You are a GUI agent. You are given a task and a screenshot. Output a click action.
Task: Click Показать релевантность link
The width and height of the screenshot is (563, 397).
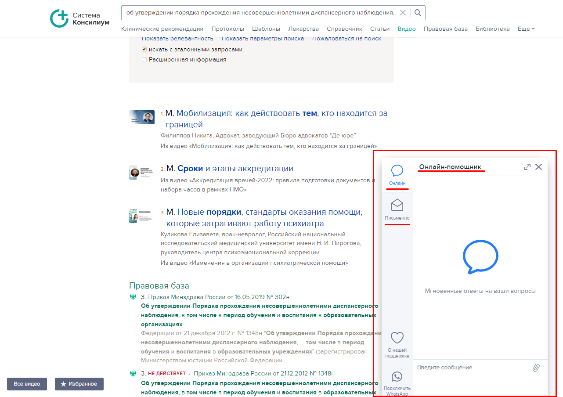177,39
